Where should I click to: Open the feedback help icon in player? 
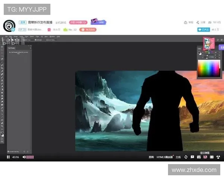[x=192, y=157]
